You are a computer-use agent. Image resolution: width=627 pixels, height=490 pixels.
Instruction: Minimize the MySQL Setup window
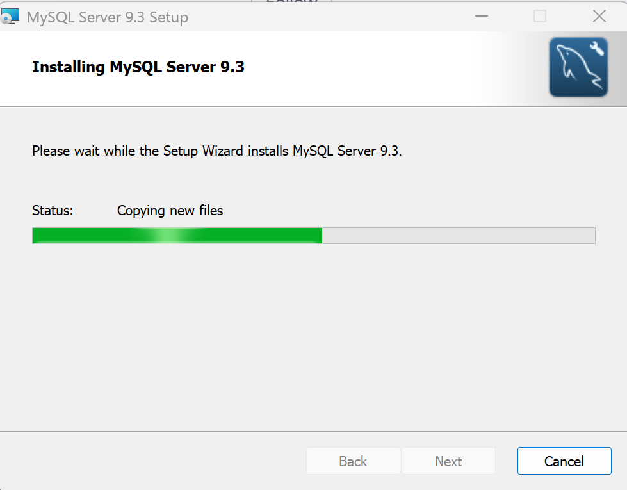[x=481, y=16]
